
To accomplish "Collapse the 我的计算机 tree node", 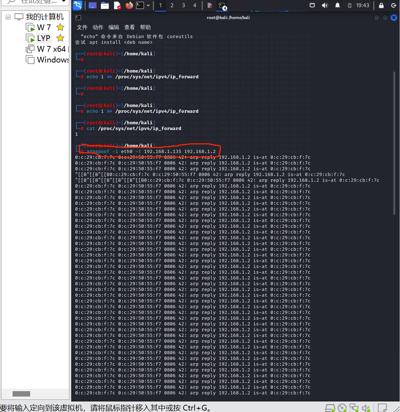I will click(8, 17).
